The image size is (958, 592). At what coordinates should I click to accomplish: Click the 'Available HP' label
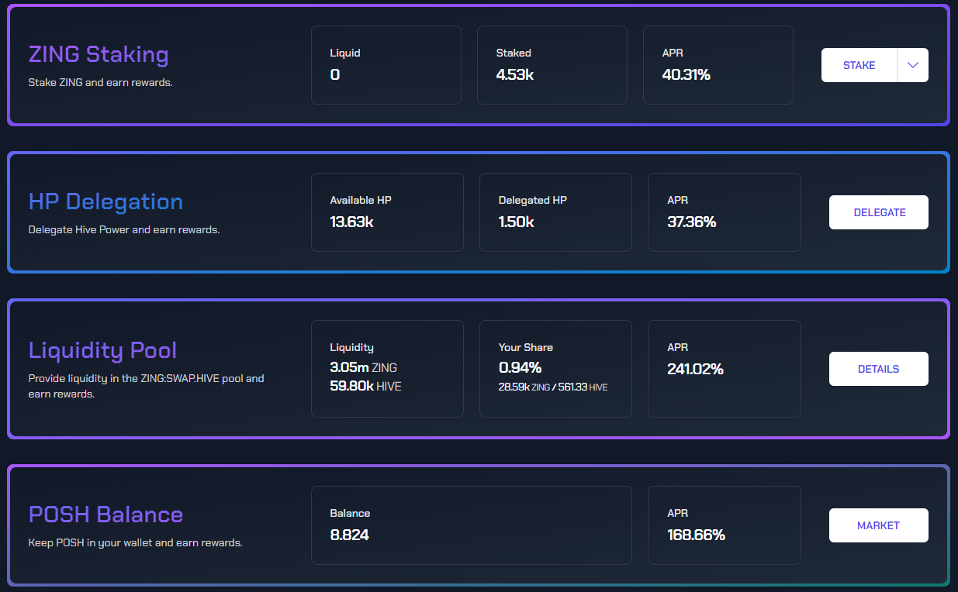click(x=361, y=200)
